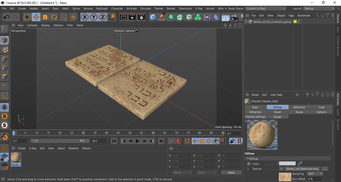Open the Layout Startup dropdown

319,8
